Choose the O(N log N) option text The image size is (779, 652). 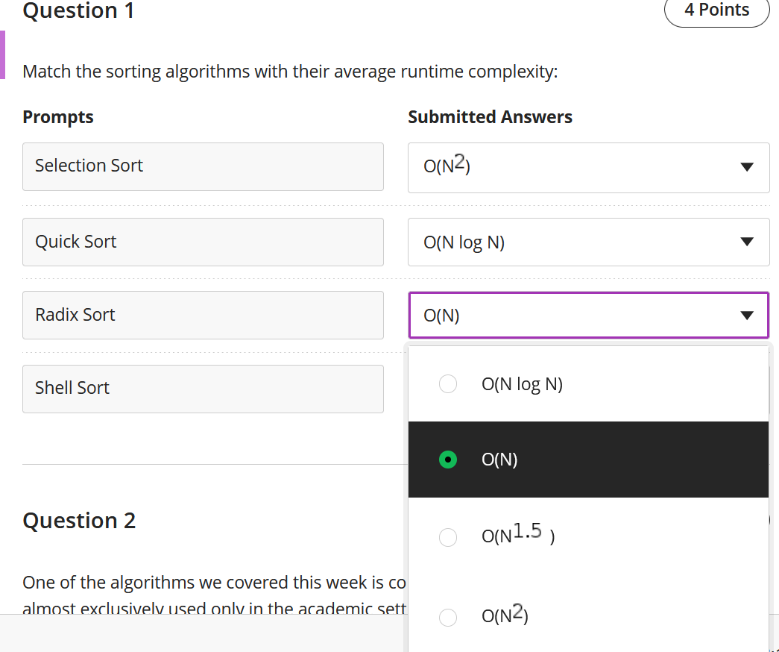[x=522, y=384]
